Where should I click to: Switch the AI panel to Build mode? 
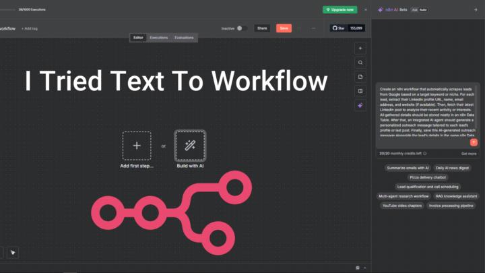(423, 9)
